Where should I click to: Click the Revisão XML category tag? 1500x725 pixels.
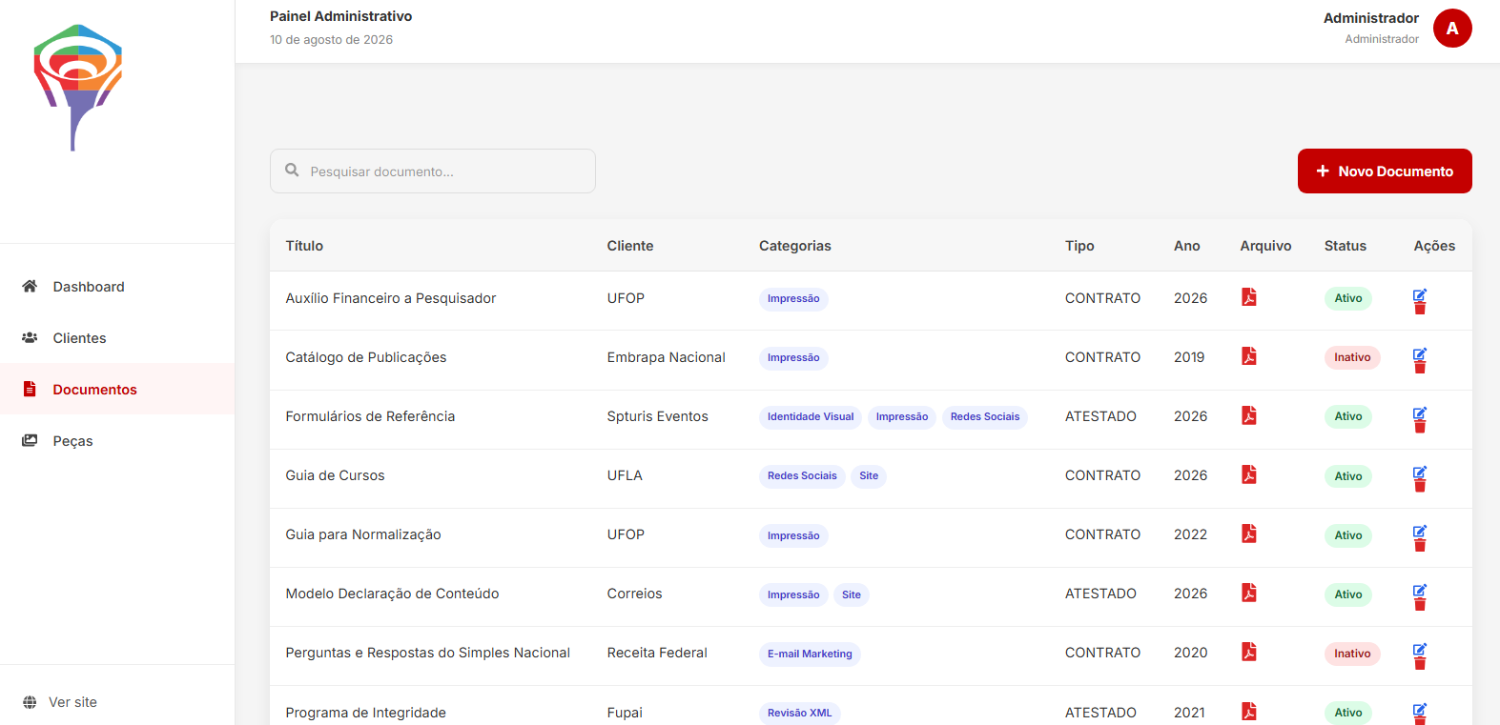[x=800, y=713]
